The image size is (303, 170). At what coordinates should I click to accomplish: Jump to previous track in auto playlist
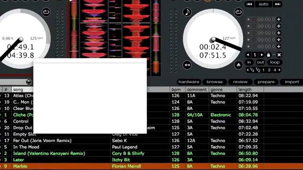(250, 4)
